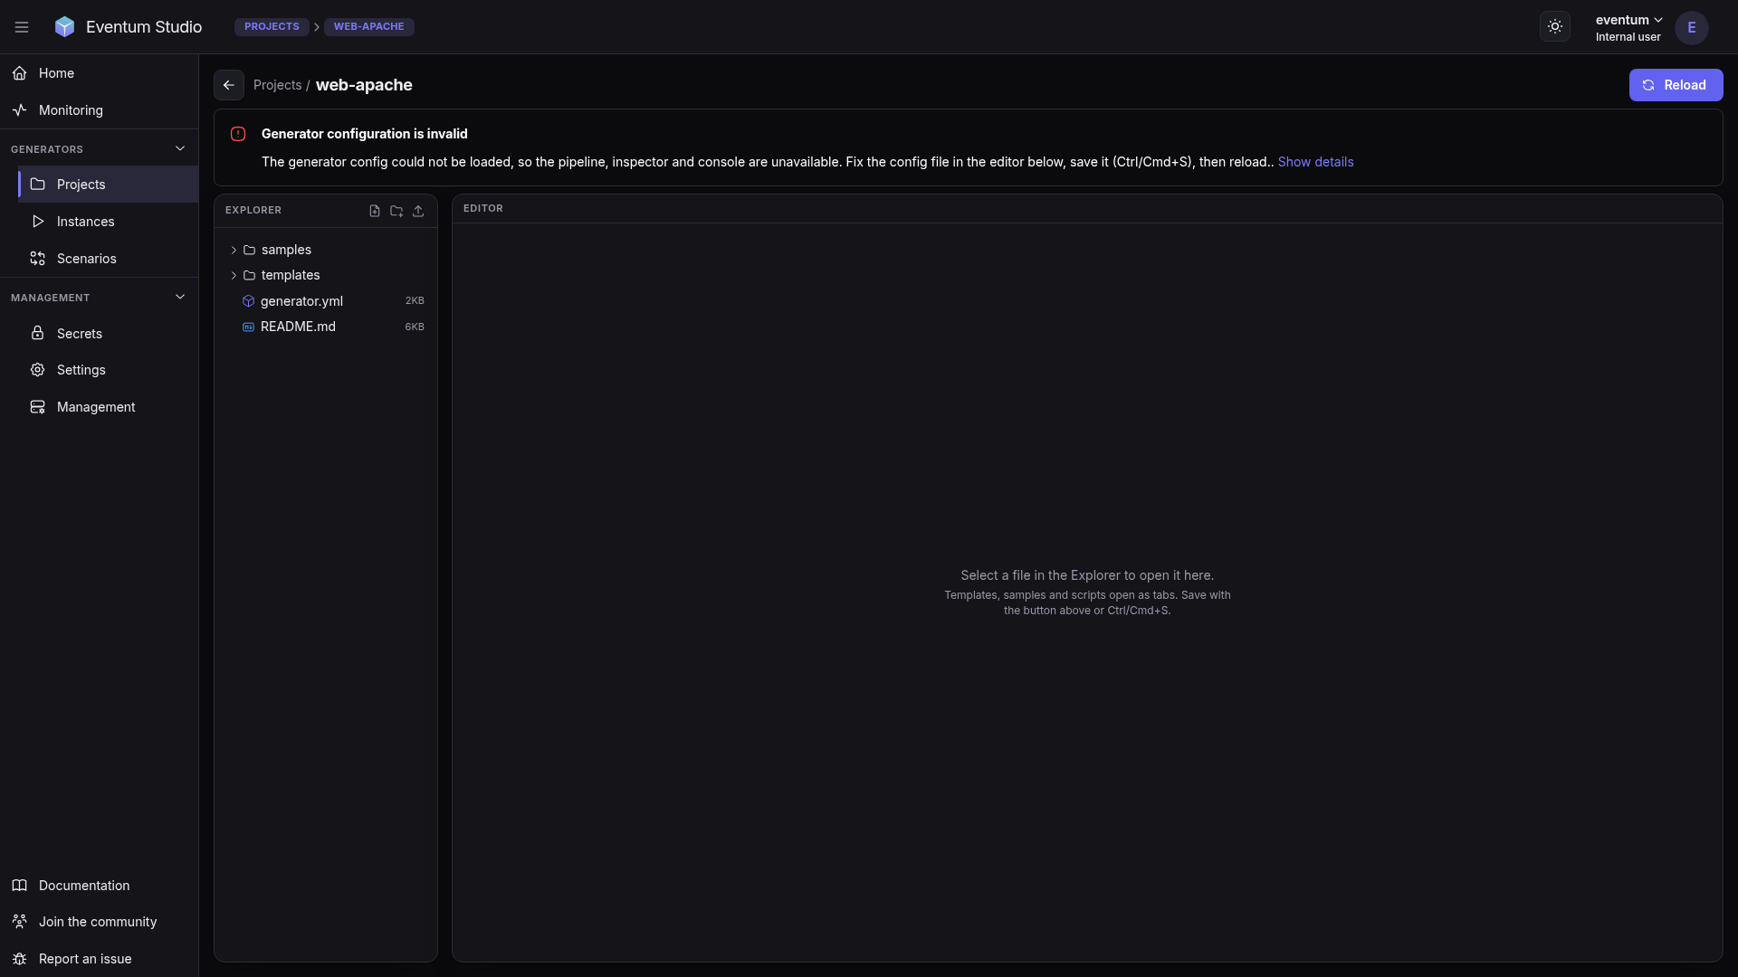
Task: Click Projects in the page path
Action: [277, 85]
